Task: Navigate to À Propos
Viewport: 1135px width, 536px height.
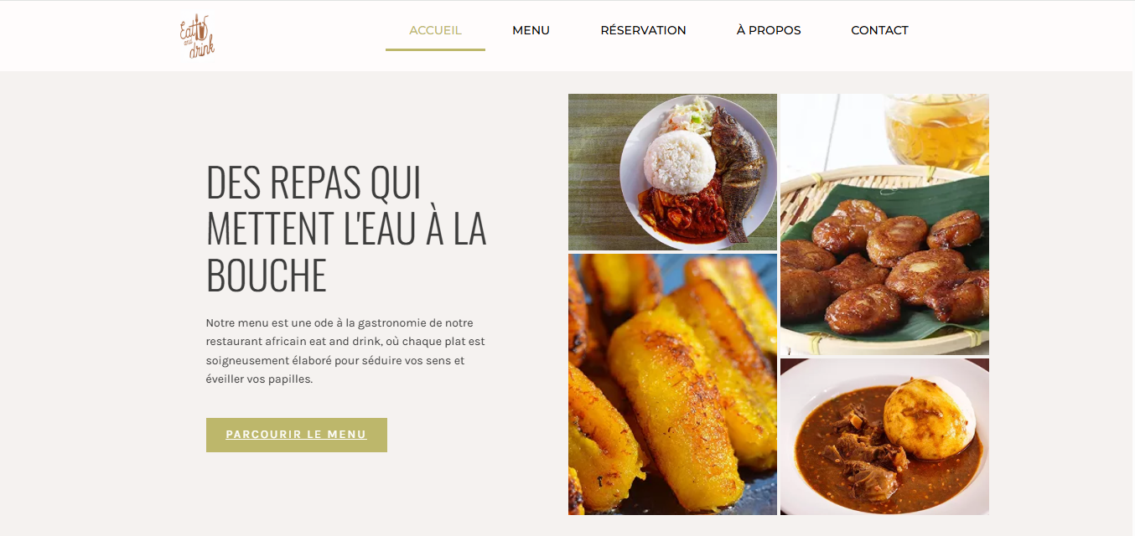Action: [769, 30]
